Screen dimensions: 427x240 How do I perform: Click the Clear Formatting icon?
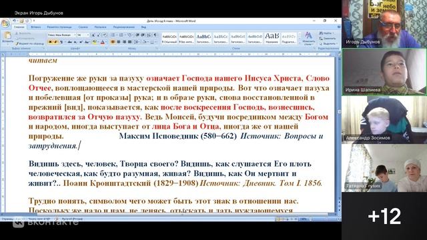tap(105, 35)
